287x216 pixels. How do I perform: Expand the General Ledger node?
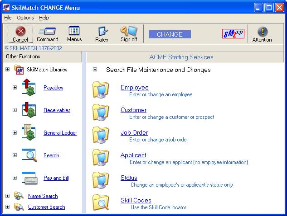click(x=15, y=133)
